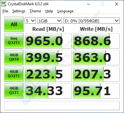The image size is (124, 113).
Task: Start the 4KiB Q1T1 test
Action: click(x=14, y=91)
